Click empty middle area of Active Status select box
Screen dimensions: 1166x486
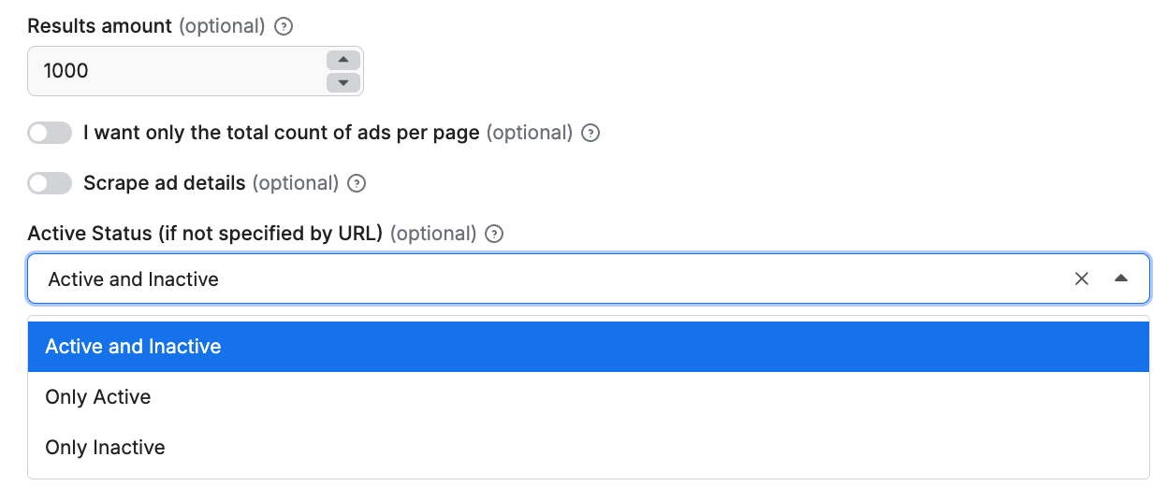pos(636,279)
